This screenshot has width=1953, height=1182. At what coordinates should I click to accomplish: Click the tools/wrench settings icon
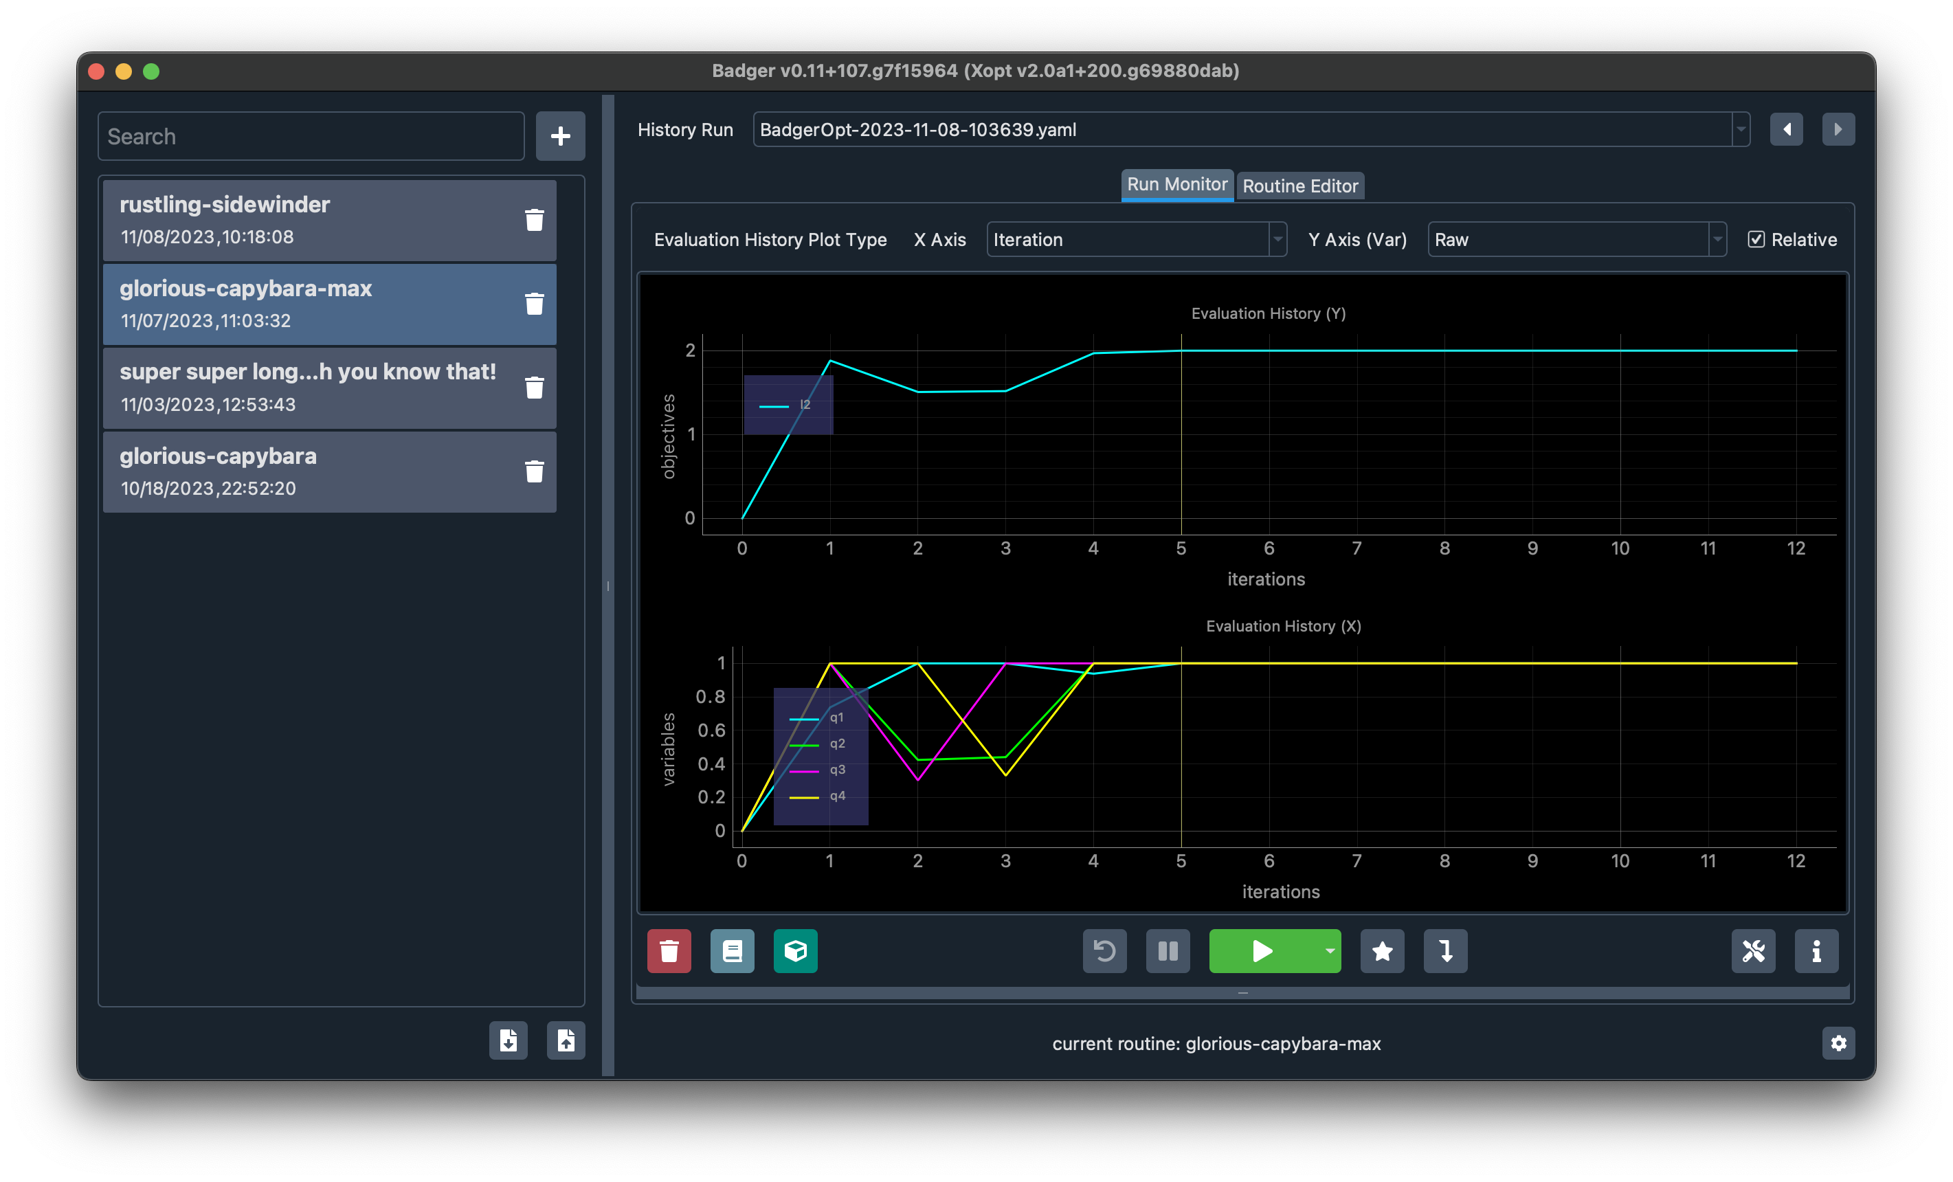[x=1752, y=950]
